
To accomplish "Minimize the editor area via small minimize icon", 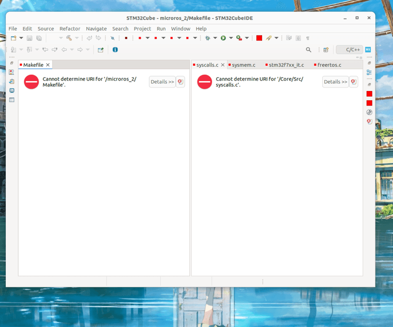I will pos(357,57).
